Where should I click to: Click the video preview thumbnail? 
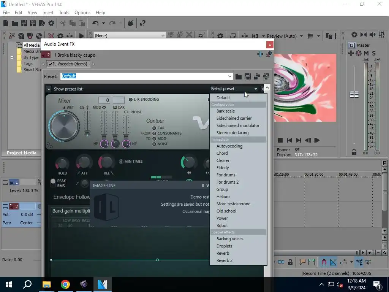[305, 88]
